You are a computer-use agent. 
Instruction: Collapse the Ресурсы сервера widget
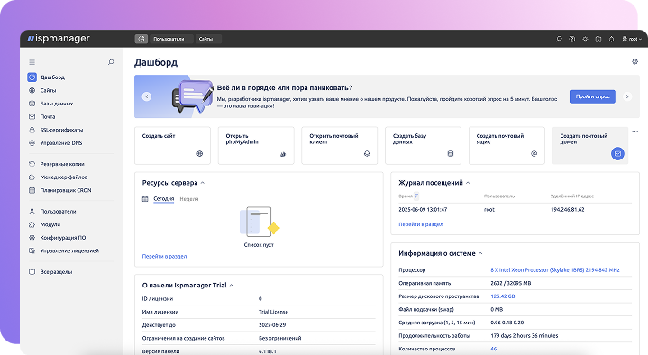click(203, 183)
